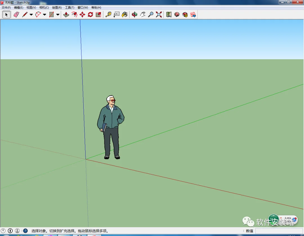Click the 数值 measurements input box
Screen dimensions: 304x236
[279, 231]
